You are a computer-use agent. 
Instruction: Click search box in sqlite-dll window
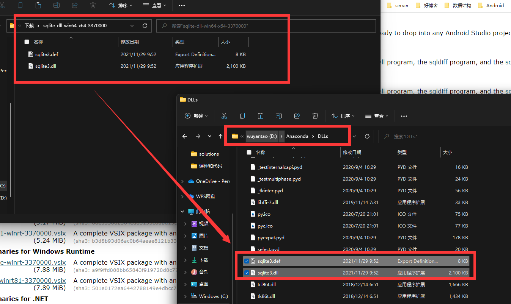click(266, 26)
